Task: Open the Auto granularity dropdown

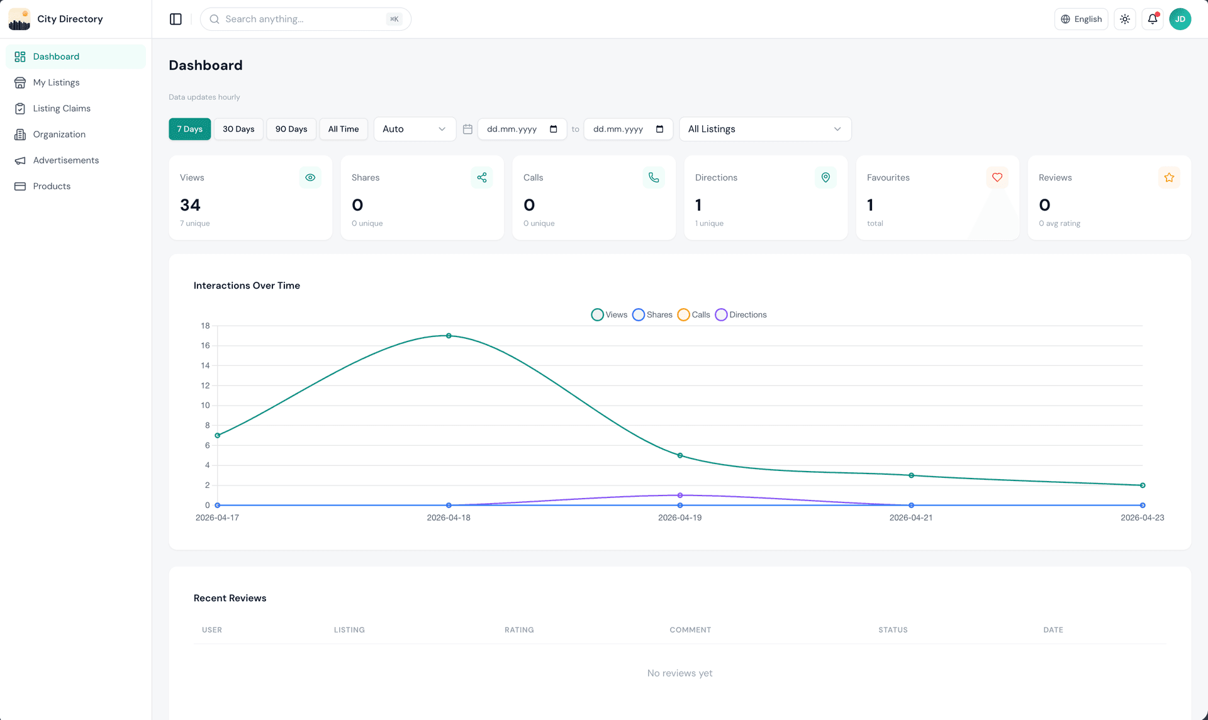Action: pos(414,129)
